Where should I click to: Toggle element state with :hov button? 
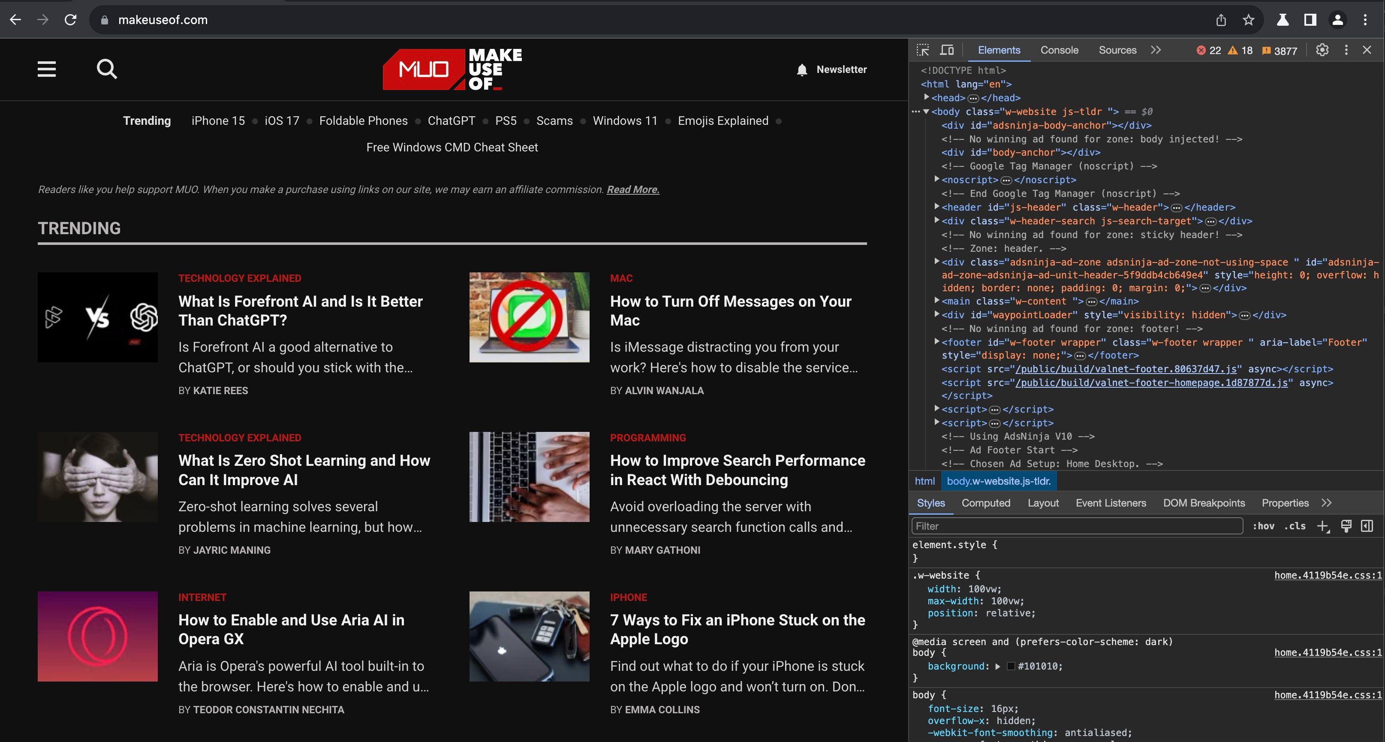pos(1265,526)
